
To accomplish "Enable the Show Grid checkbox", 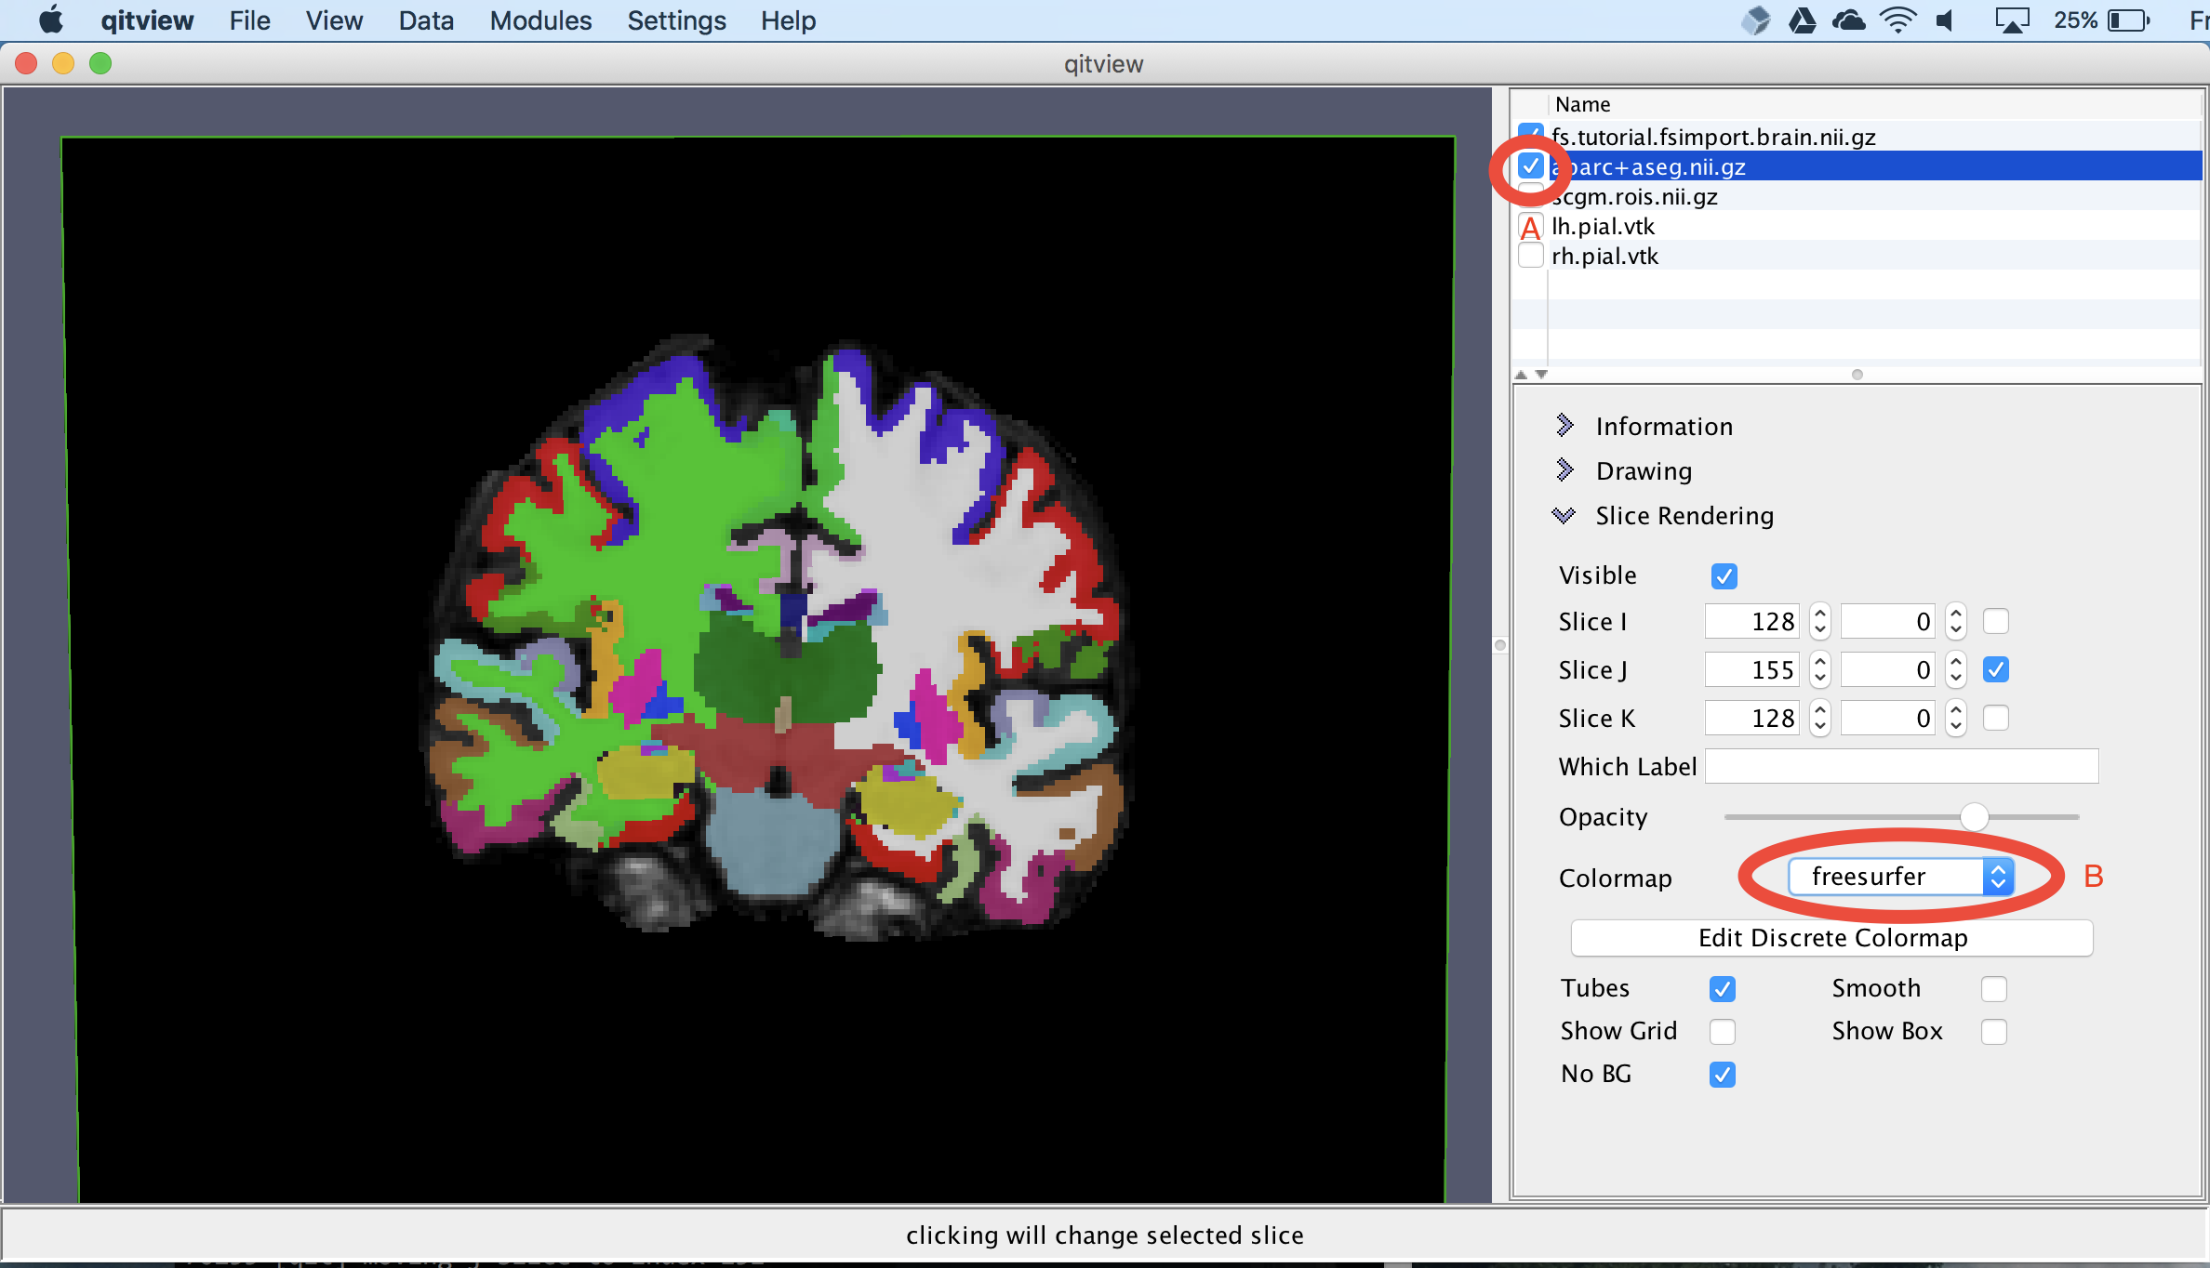I will (x=1722, y=1031).
